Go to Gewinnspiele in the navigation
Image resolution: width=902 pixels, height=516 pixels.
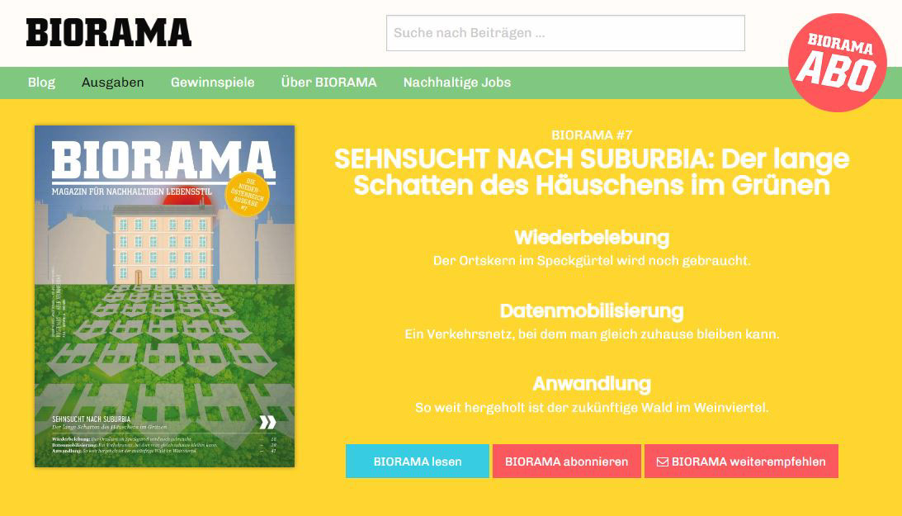[x=212, y=83]
